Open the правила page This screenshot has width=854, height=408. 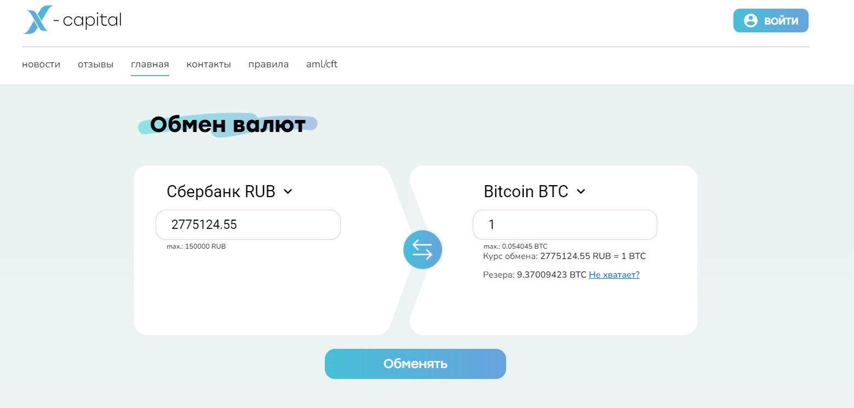pyautogui.click(x=268, y=65)
